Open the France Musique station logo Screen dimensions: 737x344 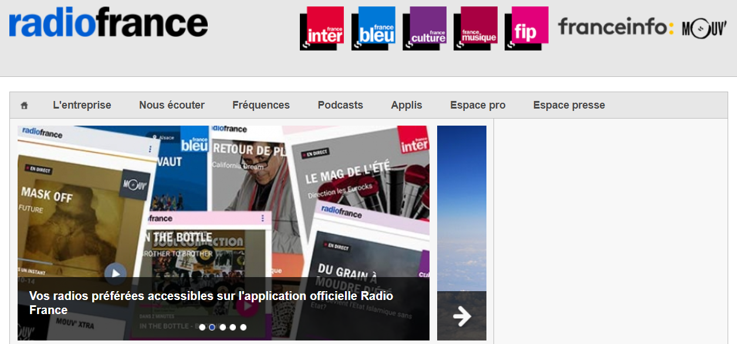pos(475,28)
